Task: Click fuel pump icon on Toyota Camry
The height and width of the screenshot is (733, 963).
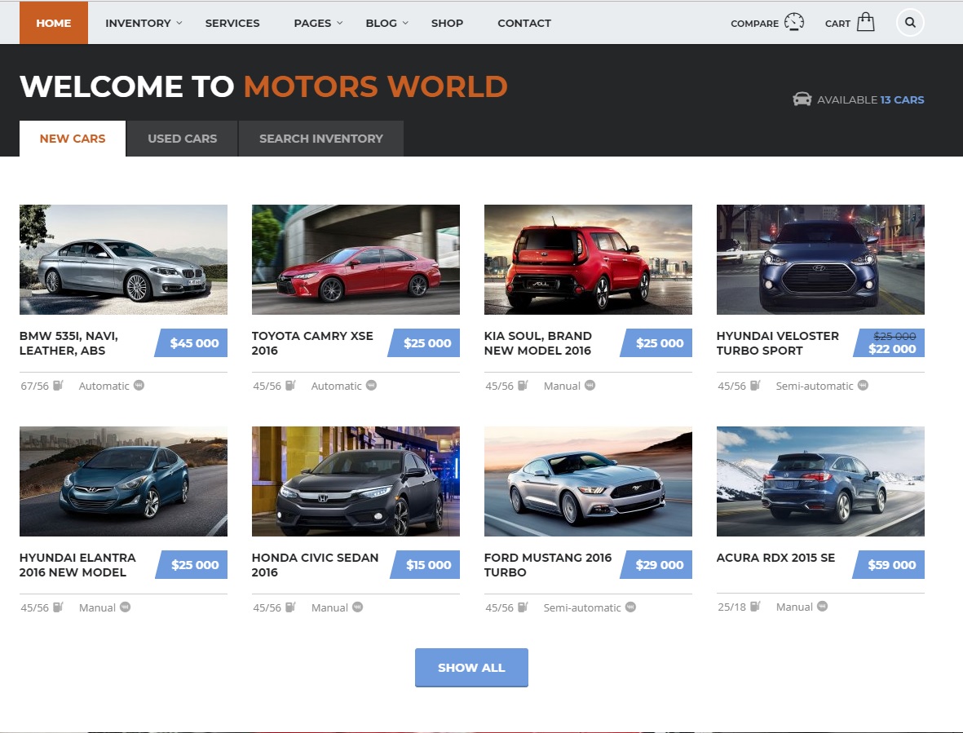Action: (x=290, y=386)
